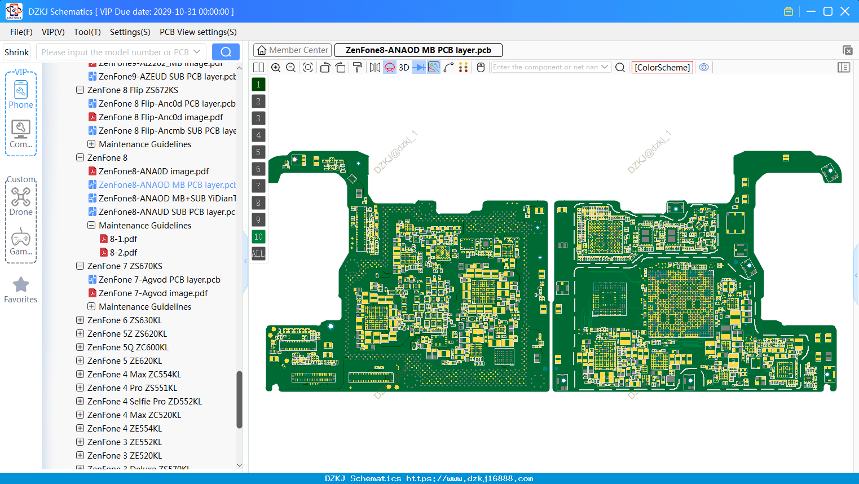Toggle the eye visibility icon

pos(704,67)
